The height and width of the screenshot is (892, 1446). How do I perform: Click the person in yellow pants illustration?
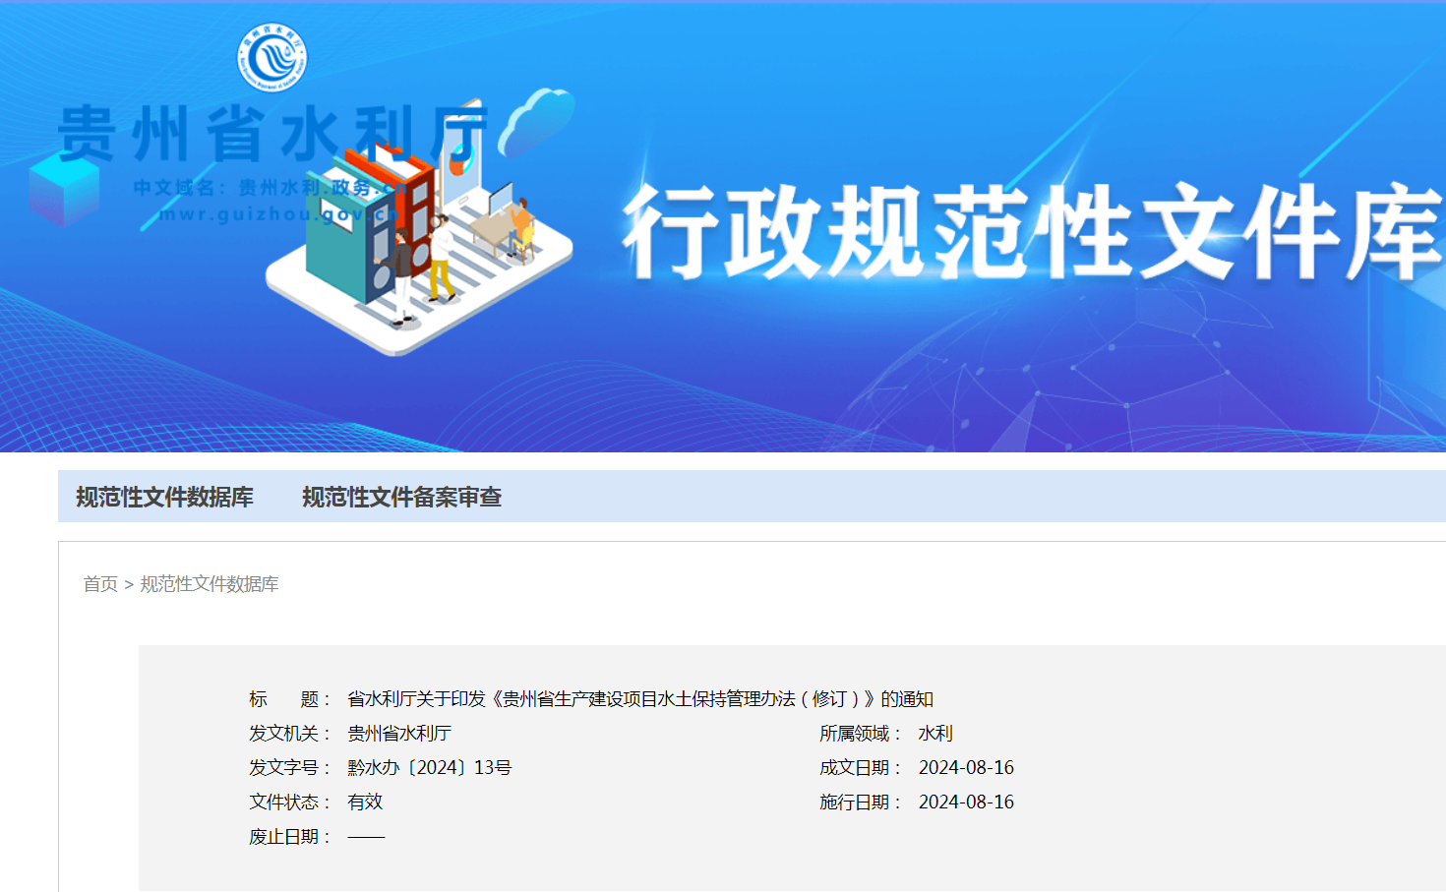(440, 259)
